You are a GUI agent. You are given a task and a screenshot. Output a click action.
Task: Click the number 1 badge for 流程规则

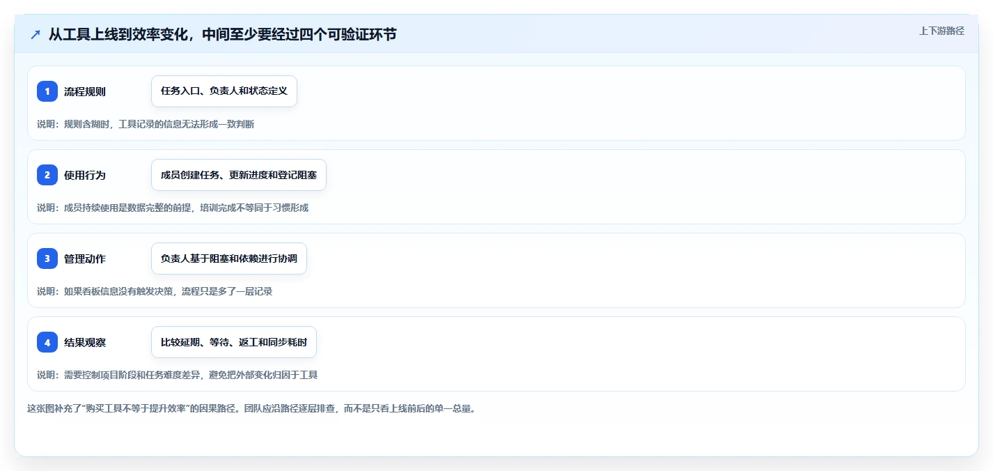click(47, 91)
